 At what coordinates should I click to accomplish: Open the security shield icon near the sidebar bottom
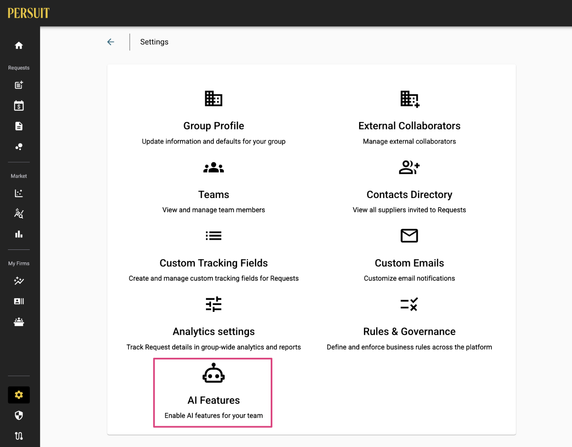[x=19, y=415]
